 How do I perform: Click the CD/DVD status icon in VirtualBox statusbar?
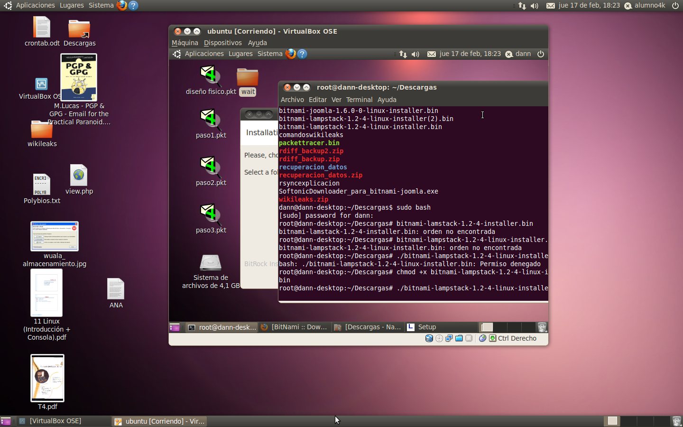coord(439,338)
